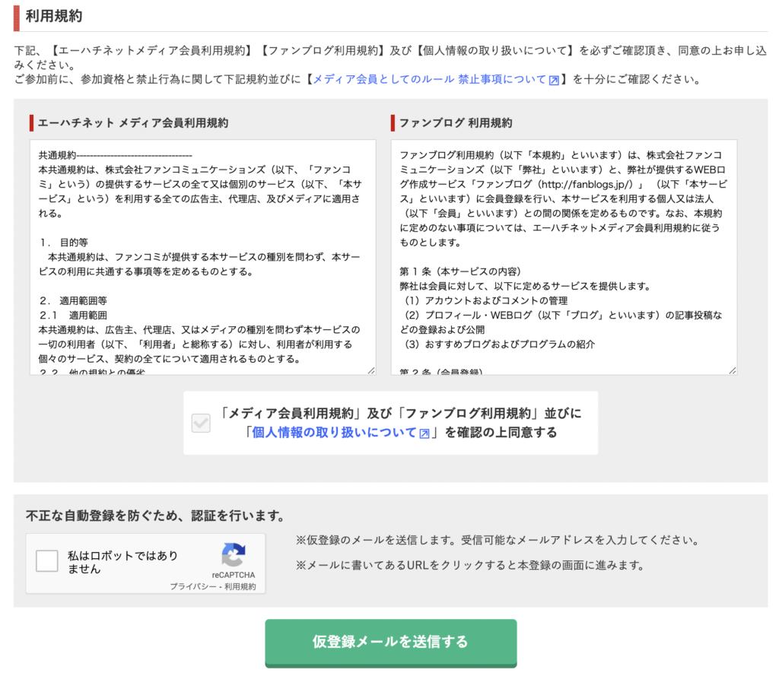
Task: Open the メディア会員としてのルール 禁止事項について link
Action: point(429,79)
